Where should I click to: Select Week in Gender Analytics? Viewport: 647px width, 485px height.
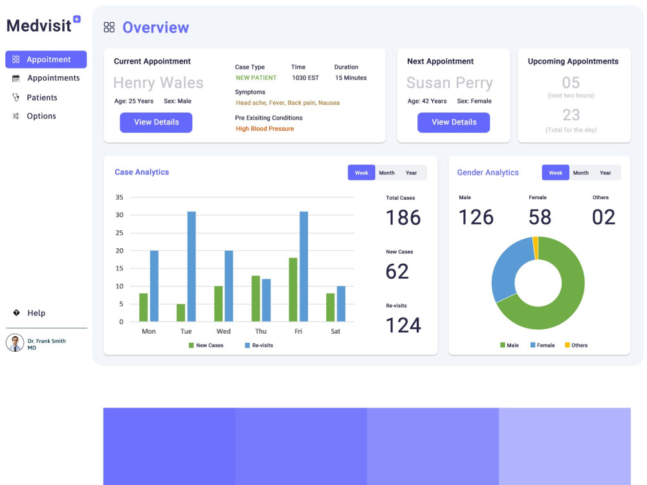[555, 173]
